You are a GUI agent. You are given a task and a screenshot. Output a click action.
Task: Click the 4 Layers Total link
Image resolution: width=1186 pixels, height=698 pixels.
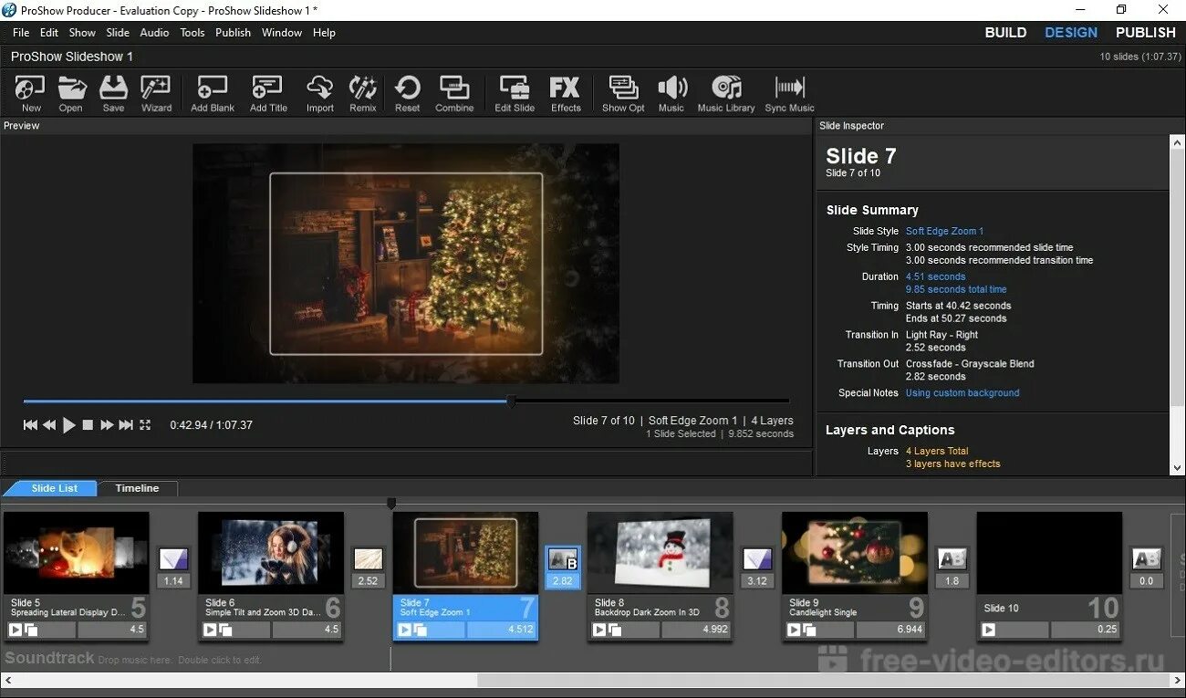[937, 451]
